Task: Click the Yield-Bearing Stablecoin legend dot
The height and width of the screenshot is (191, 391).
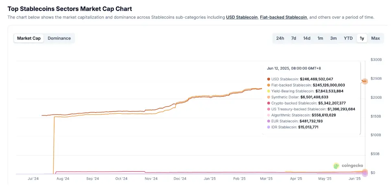Action: [269, 91]
